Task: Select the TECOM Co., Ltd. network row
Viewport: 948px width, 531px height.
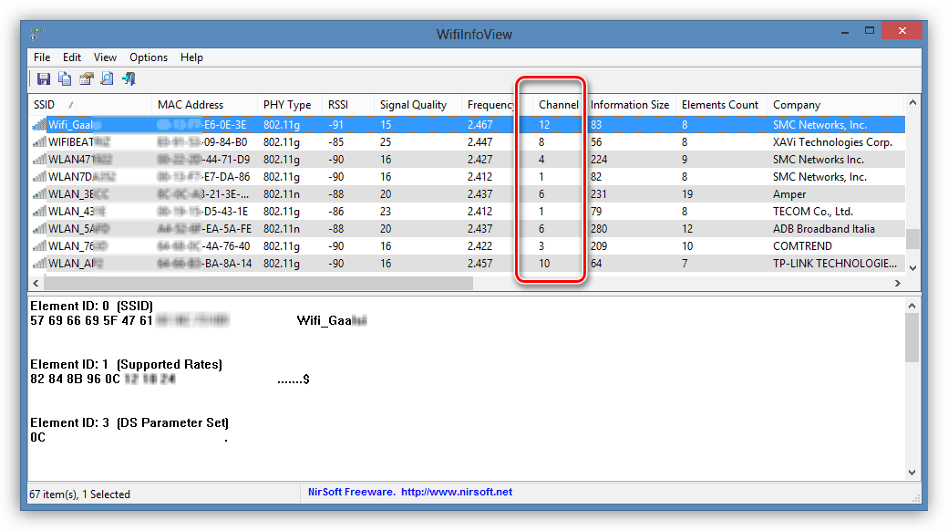Action: point(812,212)
